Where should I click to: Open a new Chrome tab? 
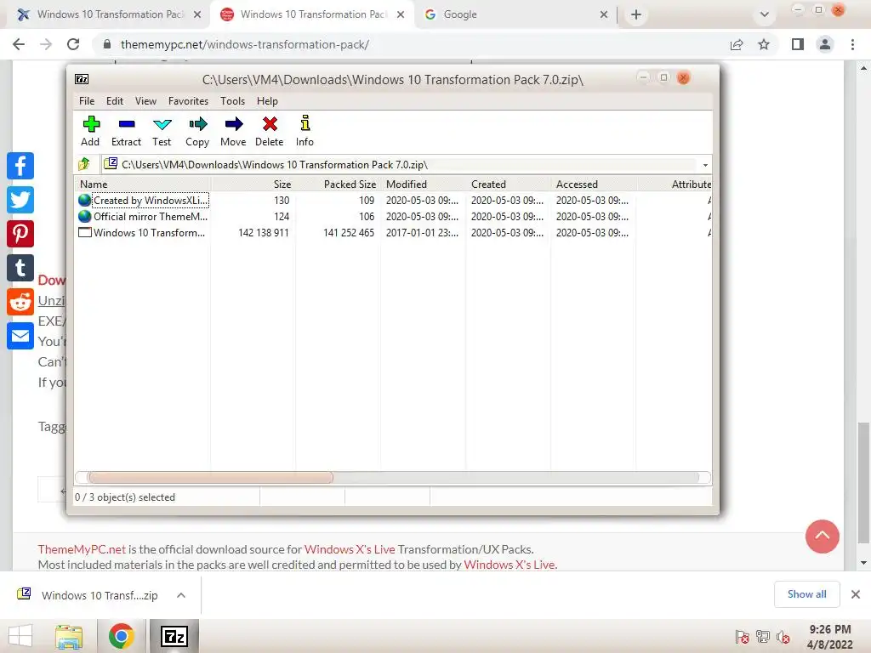point(636,14)
